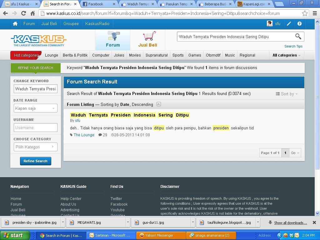Click the page number 1 button
This screenshot has height=240, width=320.
click(285, 153)
